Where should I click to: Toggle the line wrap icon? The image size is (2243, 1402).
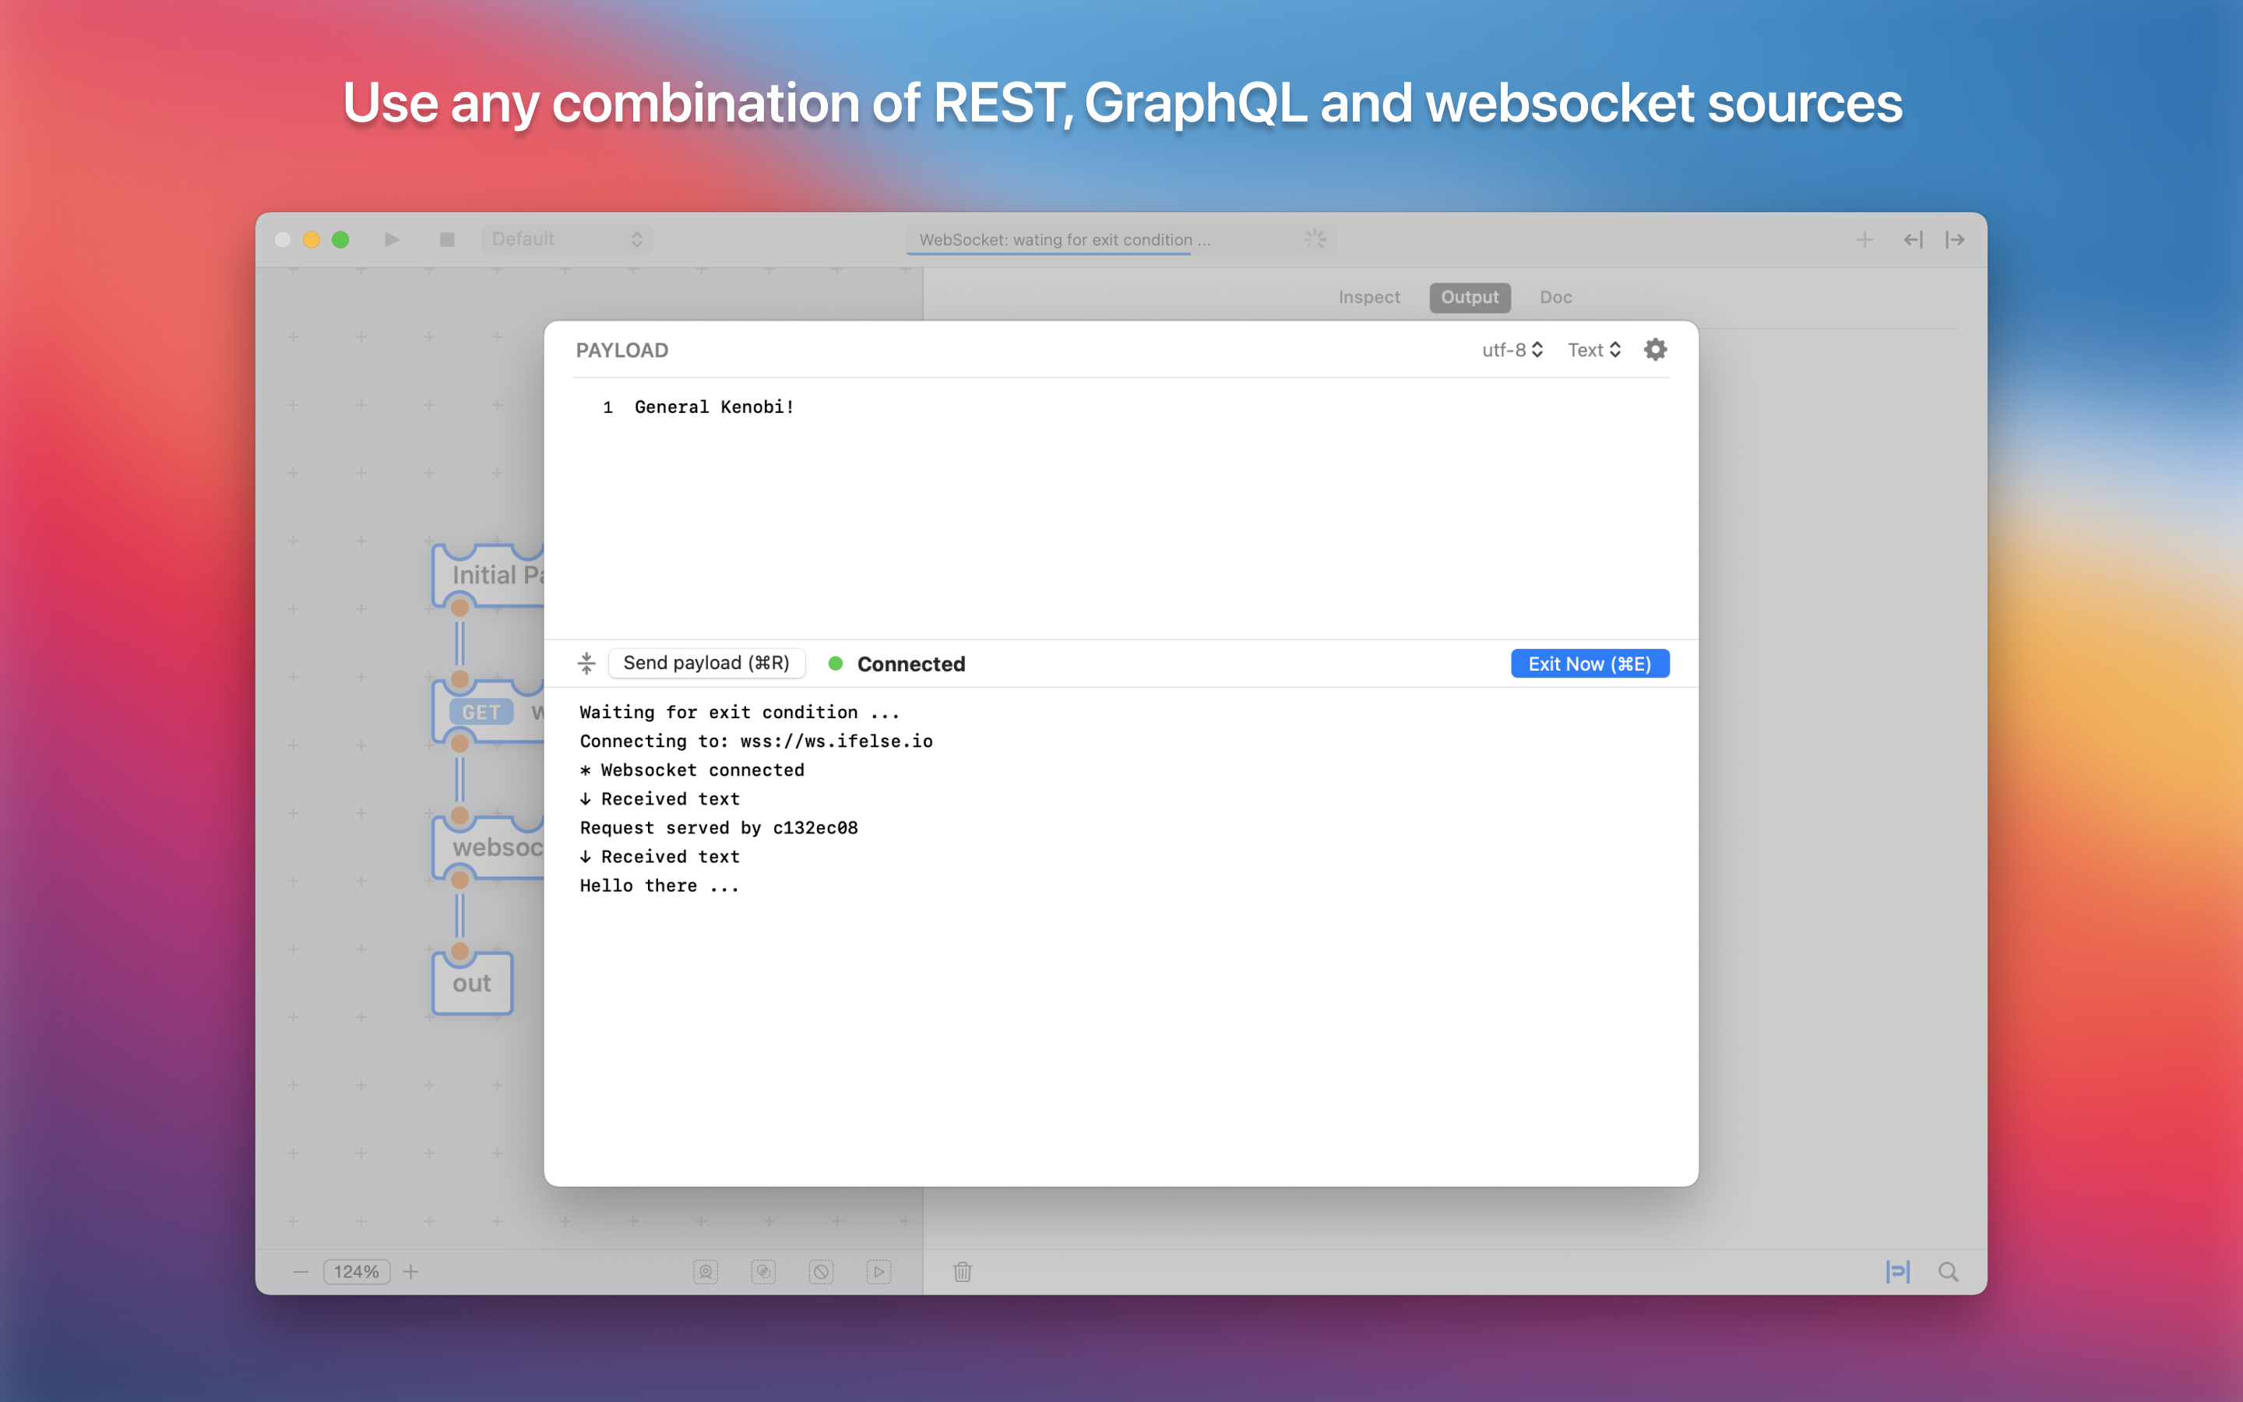[x=1897, y=1271]
